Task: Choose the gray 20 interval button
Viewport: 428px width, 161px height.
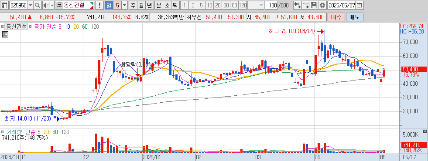Action: pyautogui.click(x=218, y=5)
